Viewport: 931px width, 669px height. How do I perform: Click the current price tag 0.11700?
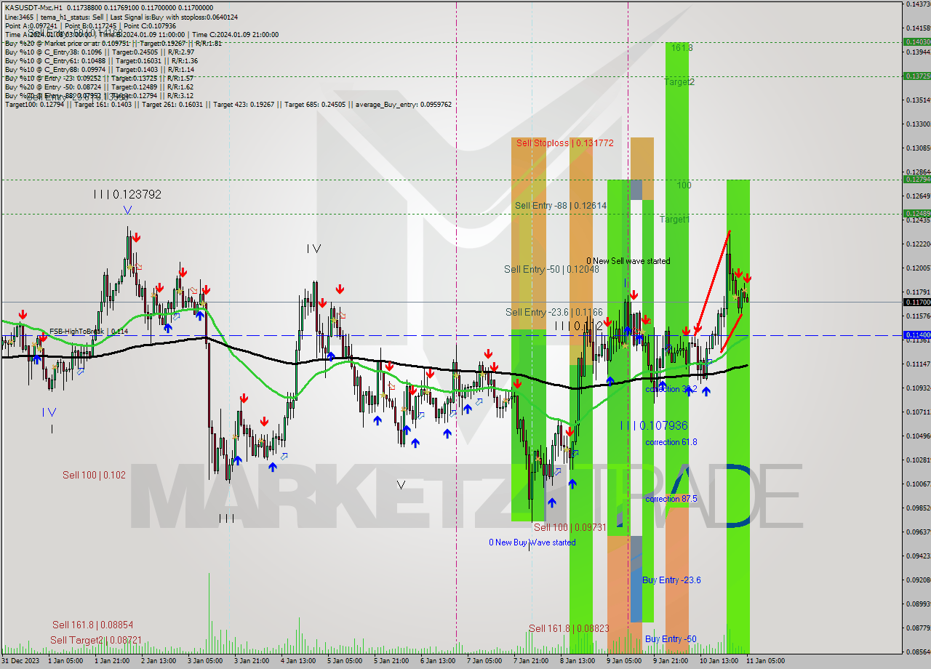tap(916, 302)
